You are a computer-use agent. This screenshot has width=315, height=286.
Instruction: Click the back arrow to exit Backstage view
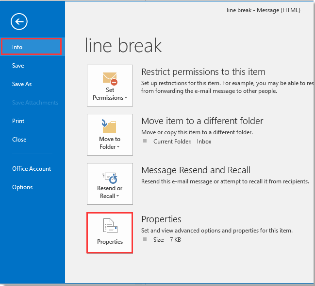pyautogui.click(x=19, y=21)
